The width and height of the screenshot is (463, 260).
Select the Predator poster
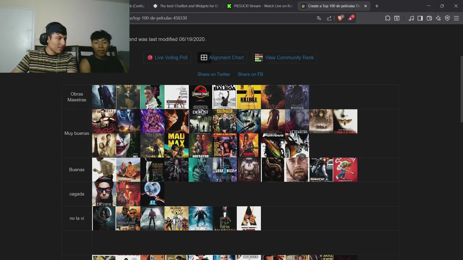tap(200, 145)
